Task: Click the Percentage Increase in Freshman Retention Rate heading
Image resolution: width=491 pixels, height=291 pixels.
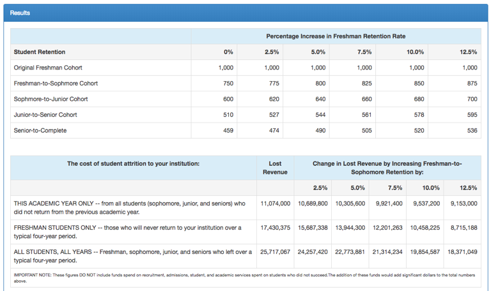Action: click(336, 36)
